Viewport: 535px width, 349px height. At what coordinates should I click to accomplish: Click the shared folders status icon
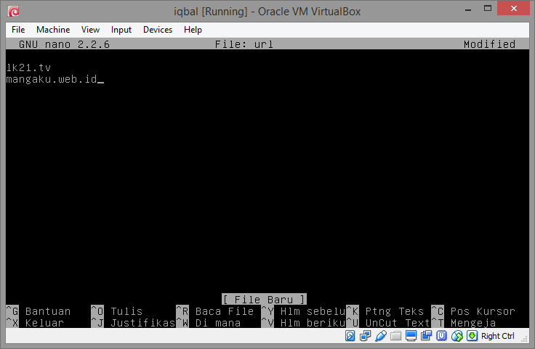pyautogui.click(x=395, y=336)
